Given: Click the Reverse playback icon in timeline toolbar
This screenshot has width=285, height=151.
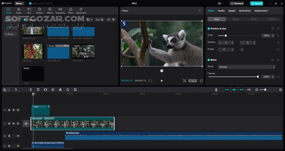Looking at the screenshot, I should coord(53,90).
